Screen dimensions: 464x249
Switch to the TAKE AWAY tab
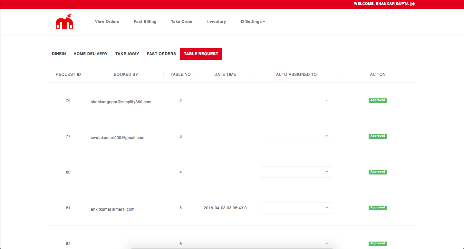[127, 54]
